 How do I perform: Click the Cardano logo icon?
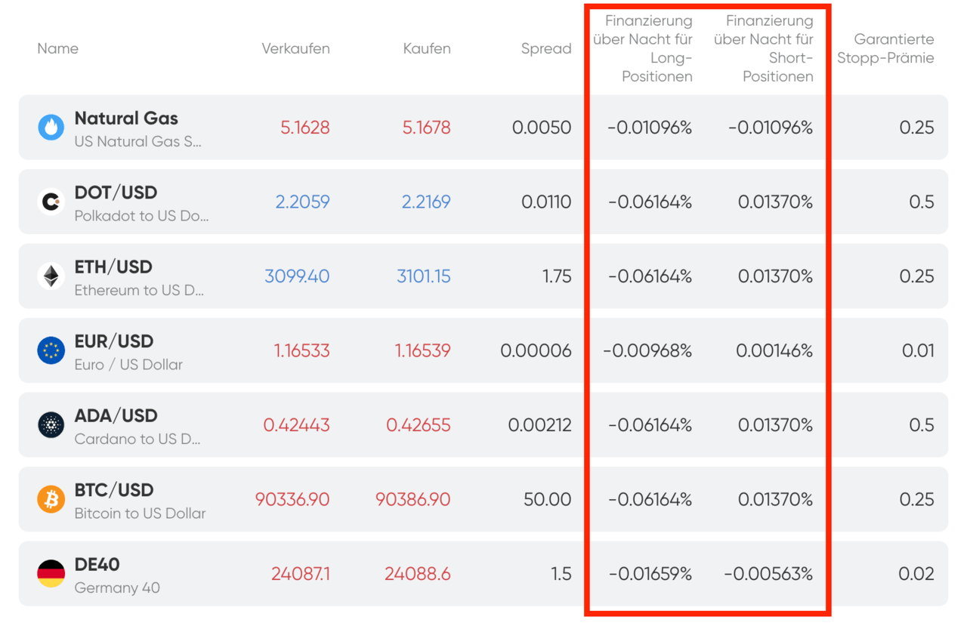click(50, 424)
